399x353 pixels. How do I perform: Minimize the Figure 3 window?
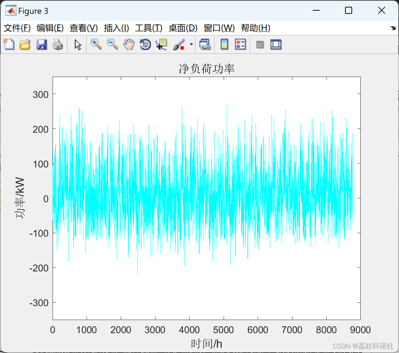tap(316, 10)
